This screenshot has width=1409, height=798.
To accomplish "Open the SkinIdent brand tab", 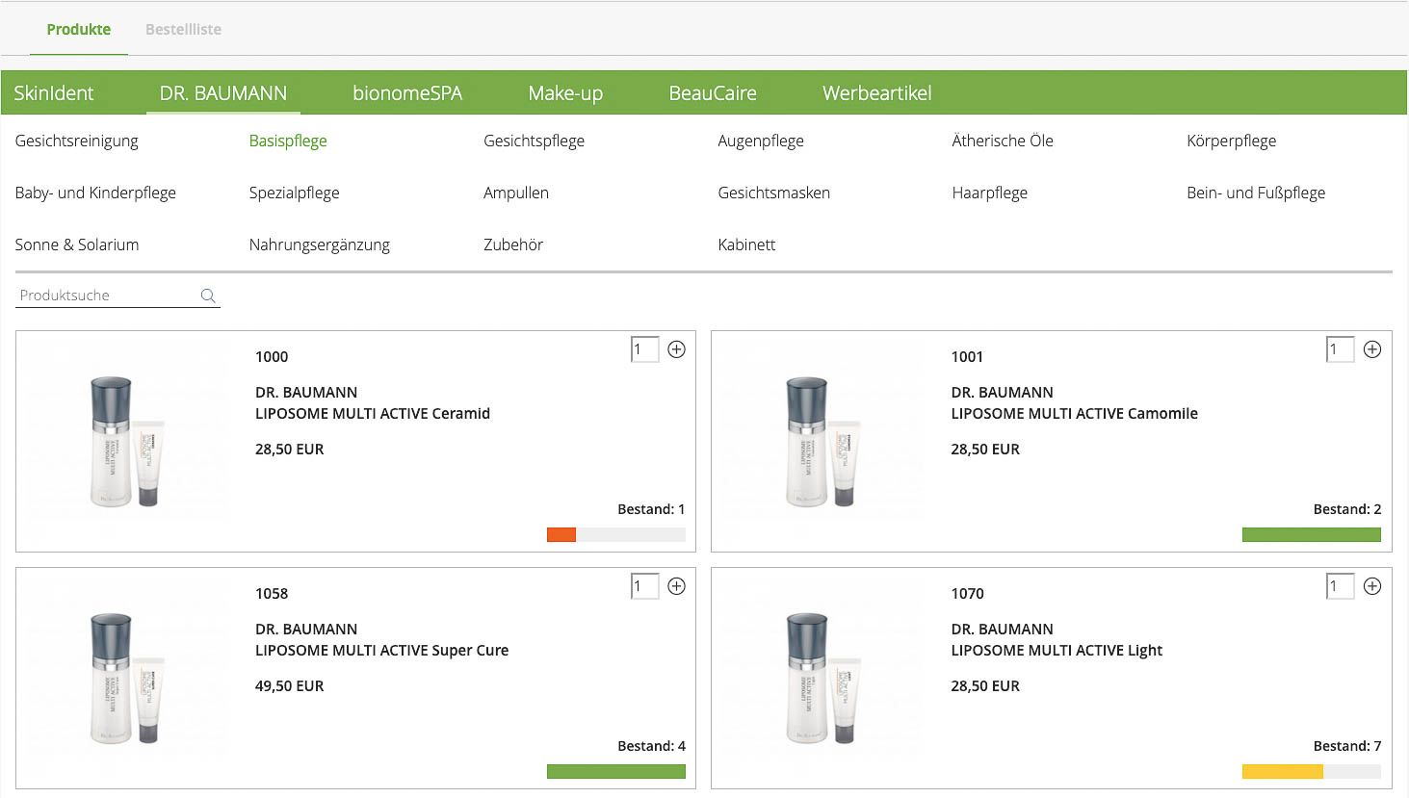I will click(x=54, y=93).
